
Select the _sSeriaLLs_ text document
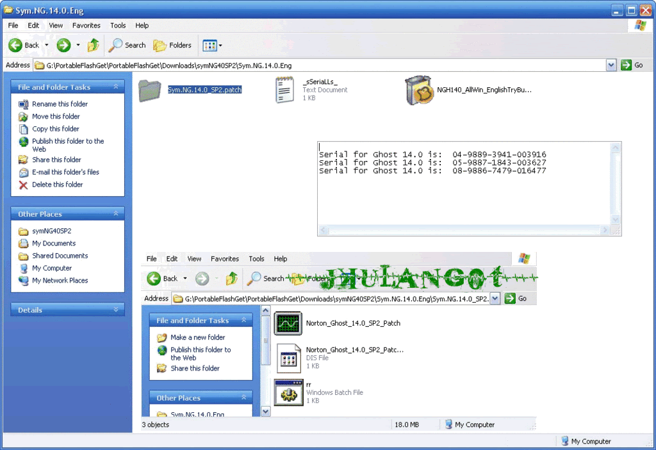tap(312, 90)
